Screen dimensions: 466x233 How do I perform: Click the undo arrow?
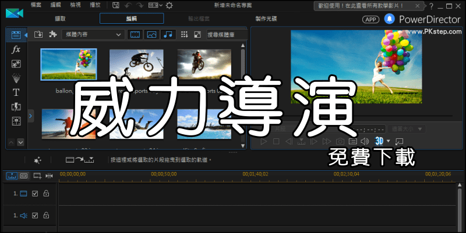tap(128, 5)
